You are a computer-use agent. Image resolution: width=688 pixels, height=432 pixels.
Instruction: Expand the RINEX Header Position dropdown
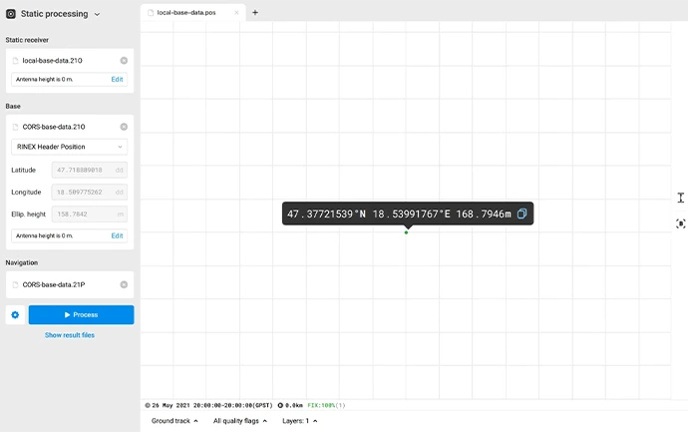69,147
